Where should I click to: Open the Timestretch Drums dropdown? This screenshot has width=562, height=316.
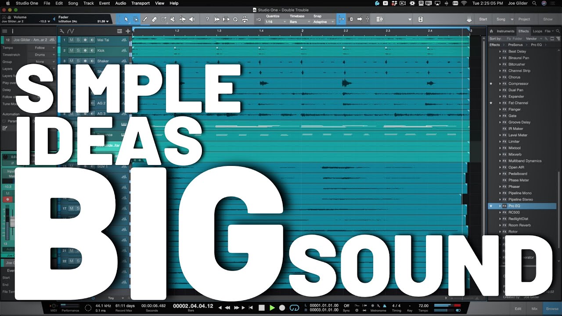coord(43,54)
